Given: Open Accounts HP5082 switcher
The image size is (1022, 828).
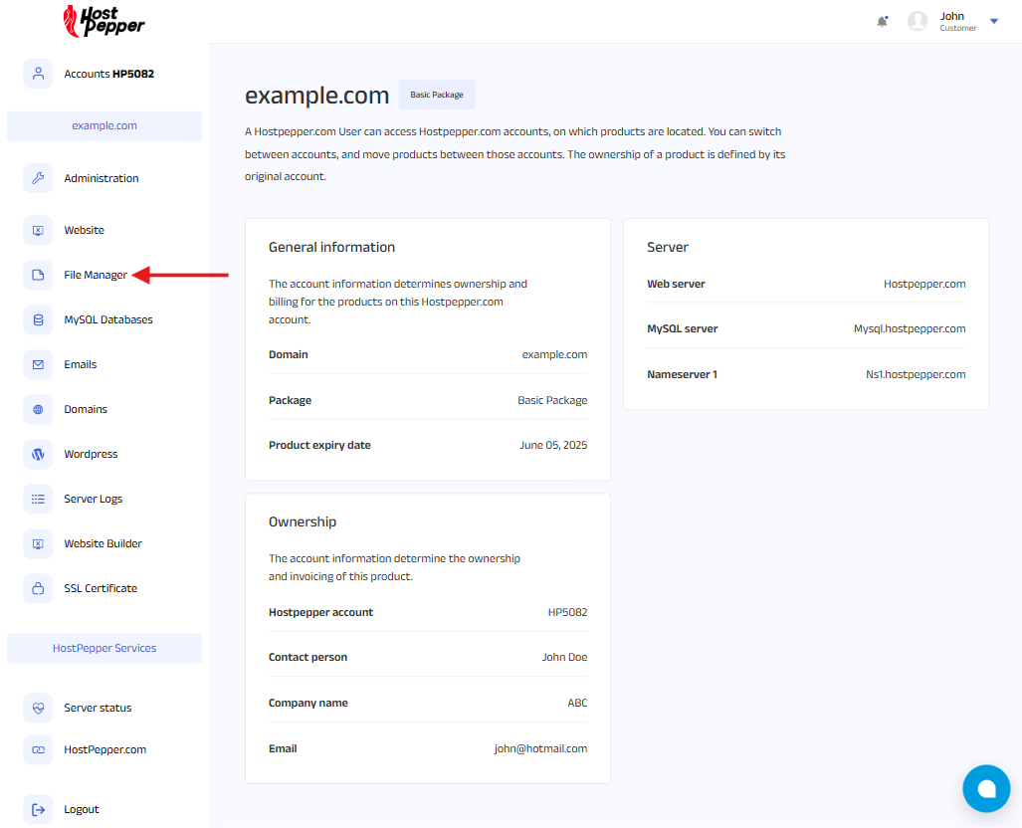Looking at the screenshot, I should point(108,74).
